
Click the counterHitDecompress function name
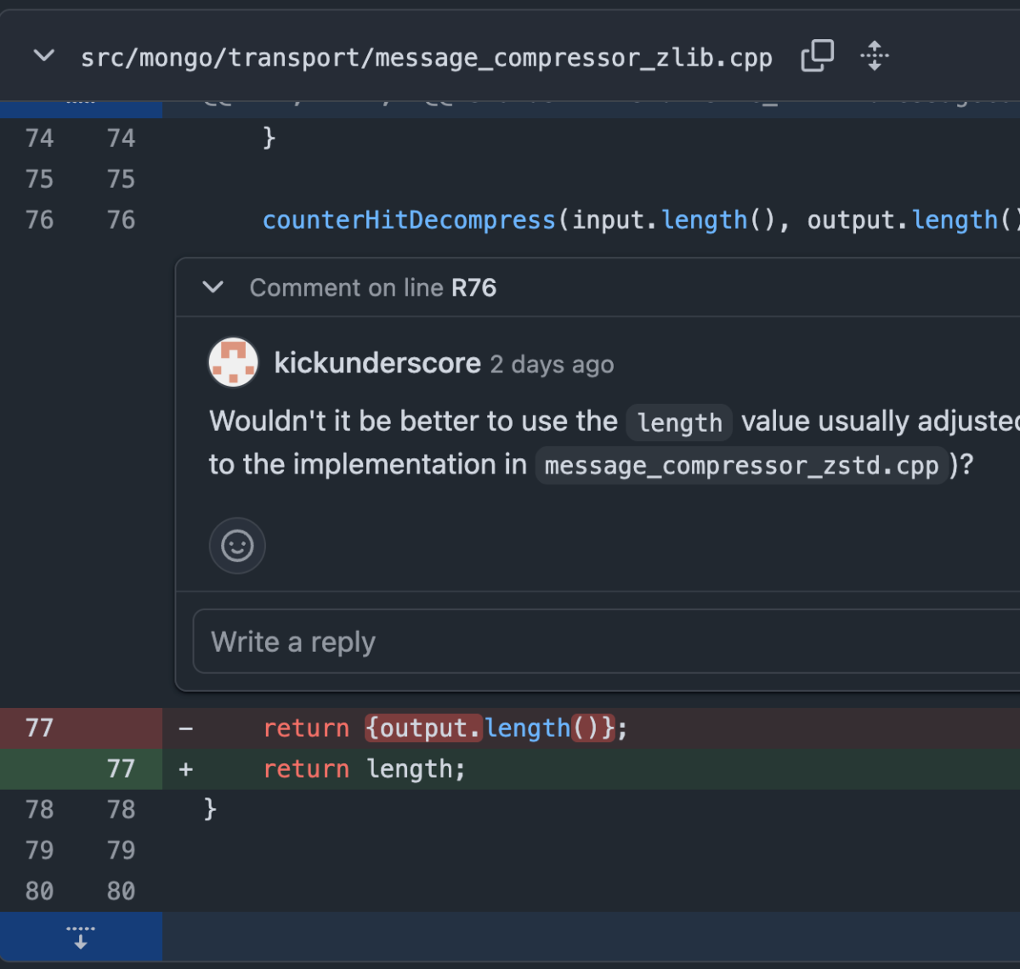408,220
